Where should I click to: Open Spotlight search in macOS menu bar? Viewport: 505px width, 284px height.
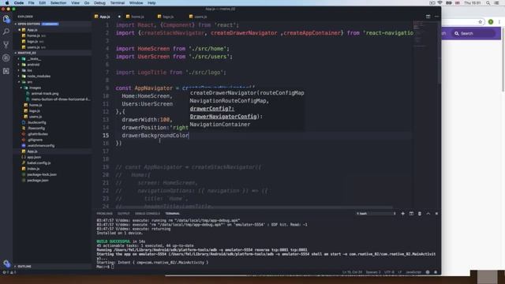[x=488, y=3]
